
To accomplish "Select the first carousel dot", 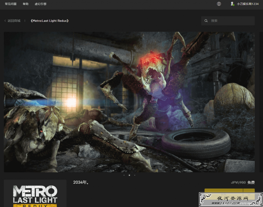I will [124, 175].
